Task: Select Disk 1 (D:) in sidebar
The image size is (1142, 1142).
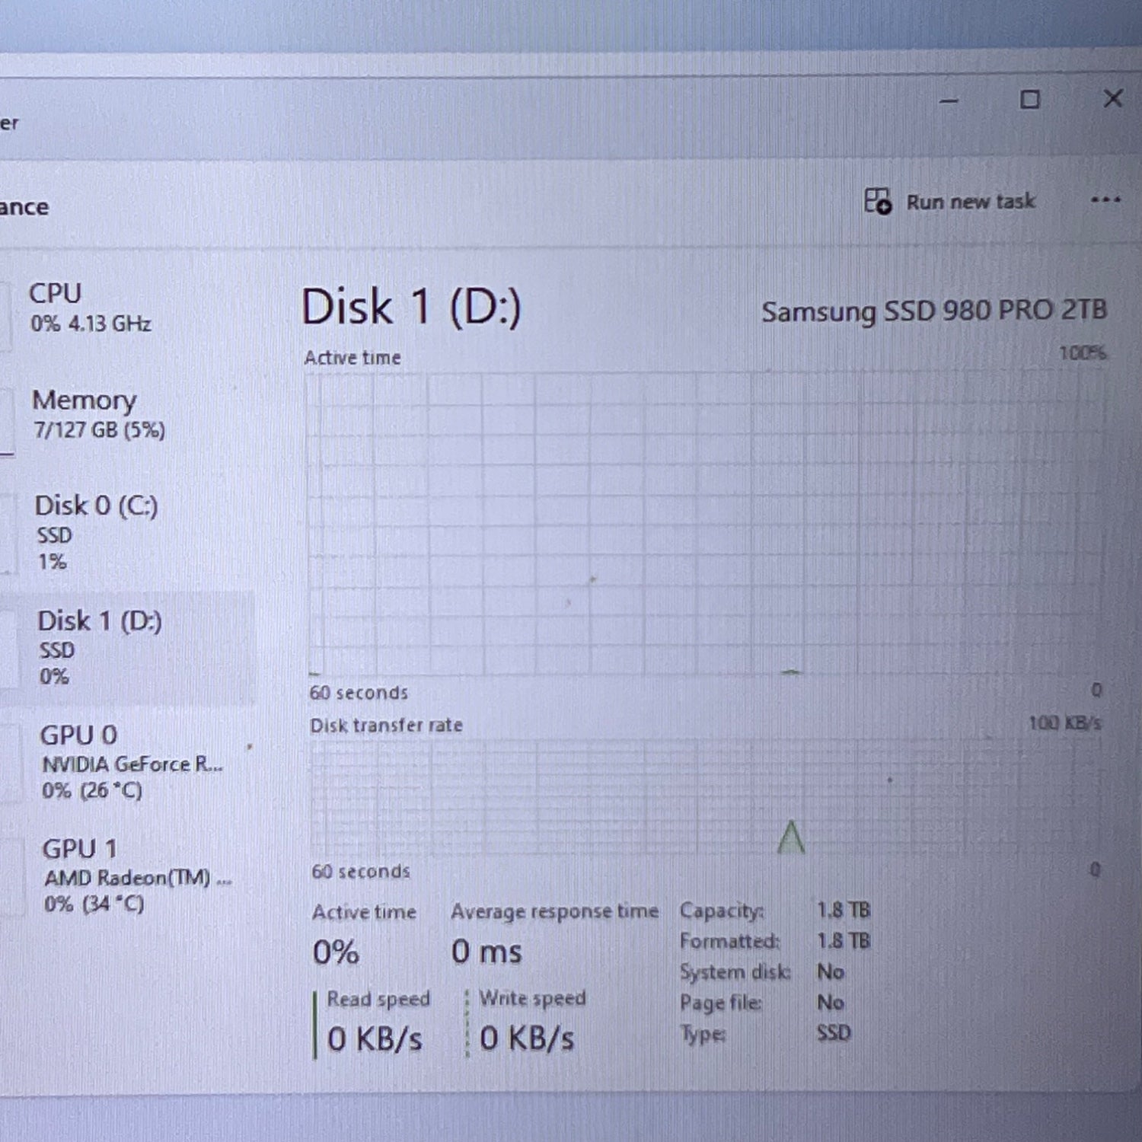Action: pos(126,648)
